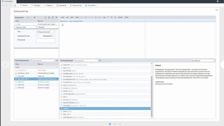Insert the OR operator
224x126 pixels.
(x=67, y=17)
